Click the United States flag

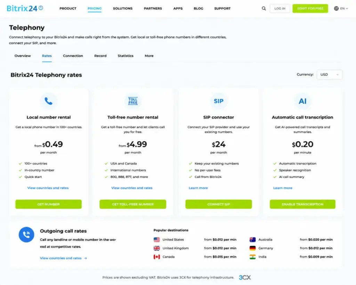point(157,239)
